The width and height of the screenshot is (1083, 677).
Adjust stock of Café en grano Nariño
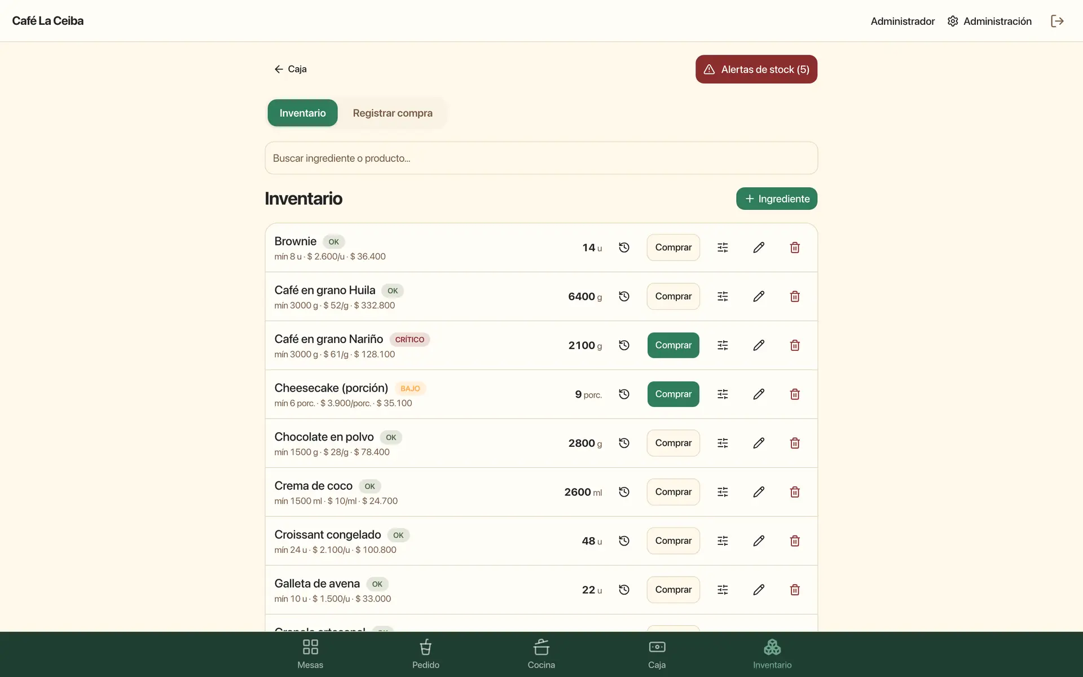point(723,345)
